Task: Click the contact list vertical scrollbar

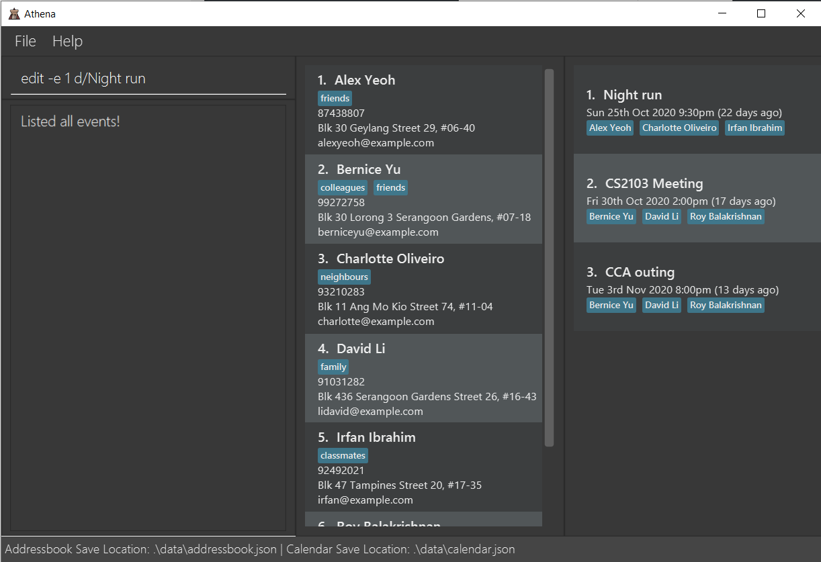Action: (549, 258)
